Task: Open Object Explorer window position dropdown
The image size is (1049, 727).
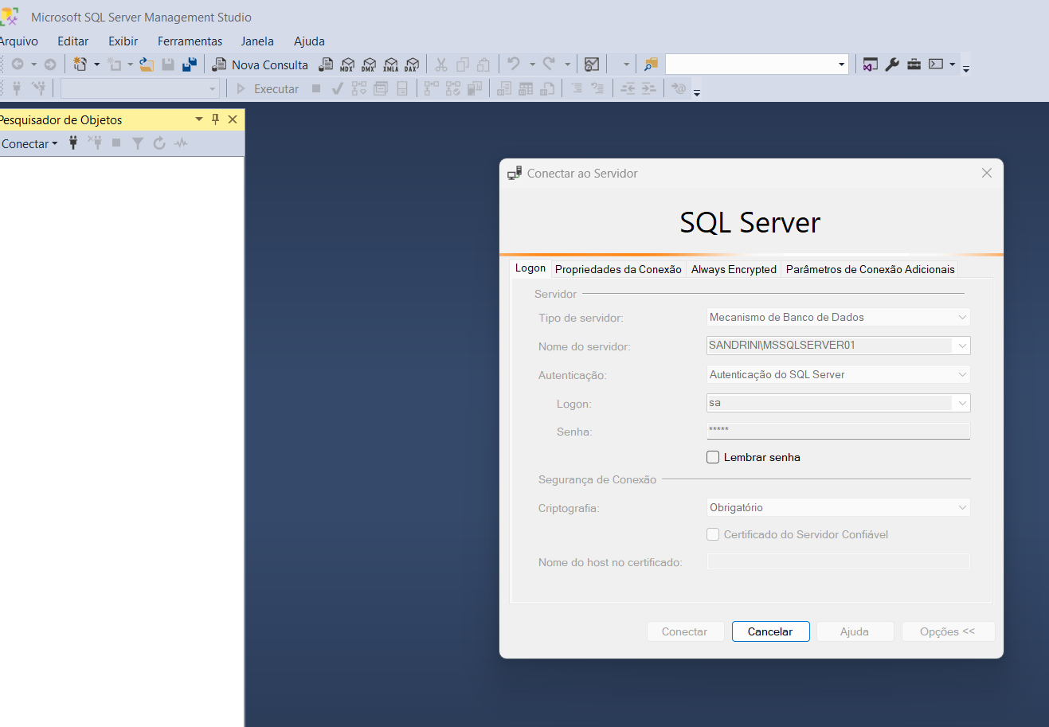Action: tap(199, 119)
